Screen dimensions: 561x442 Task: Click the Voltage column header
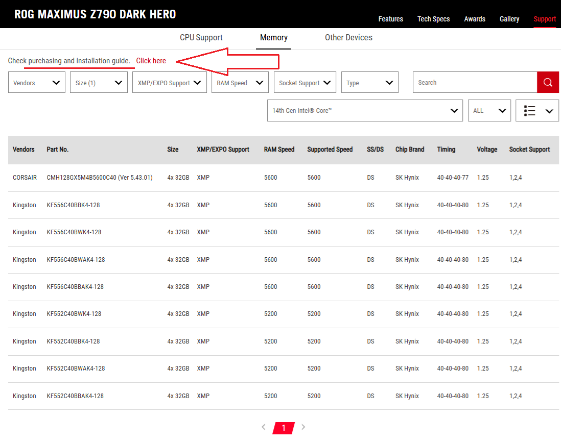click(487, 150)
